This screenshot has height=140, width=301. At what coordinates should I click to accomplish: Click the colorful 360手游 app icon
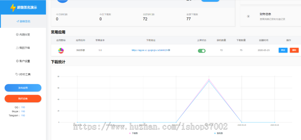coord(61,50)
